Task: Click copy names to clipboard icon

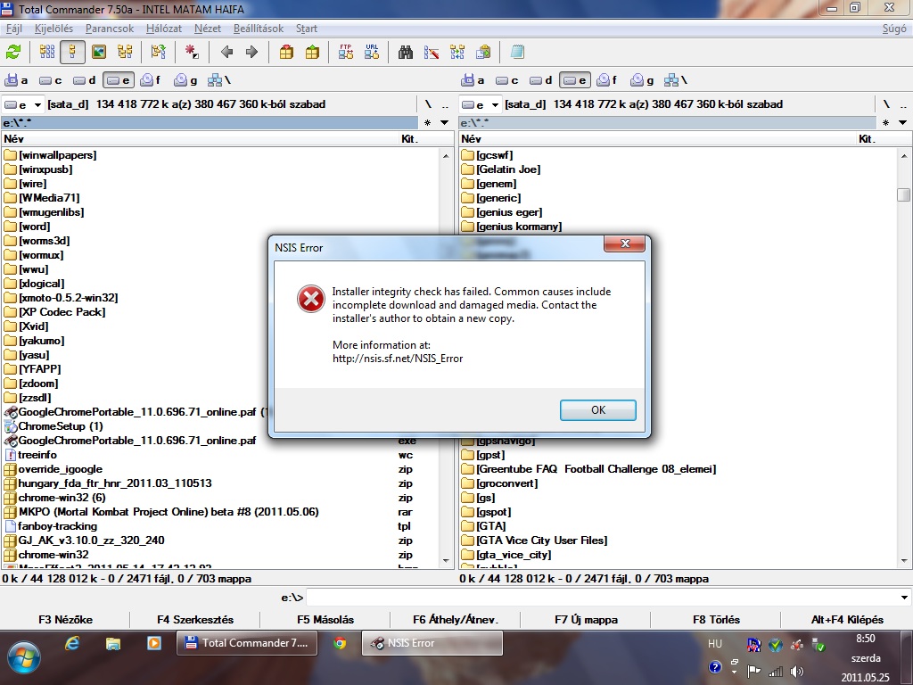Action: tap(483, 53)
